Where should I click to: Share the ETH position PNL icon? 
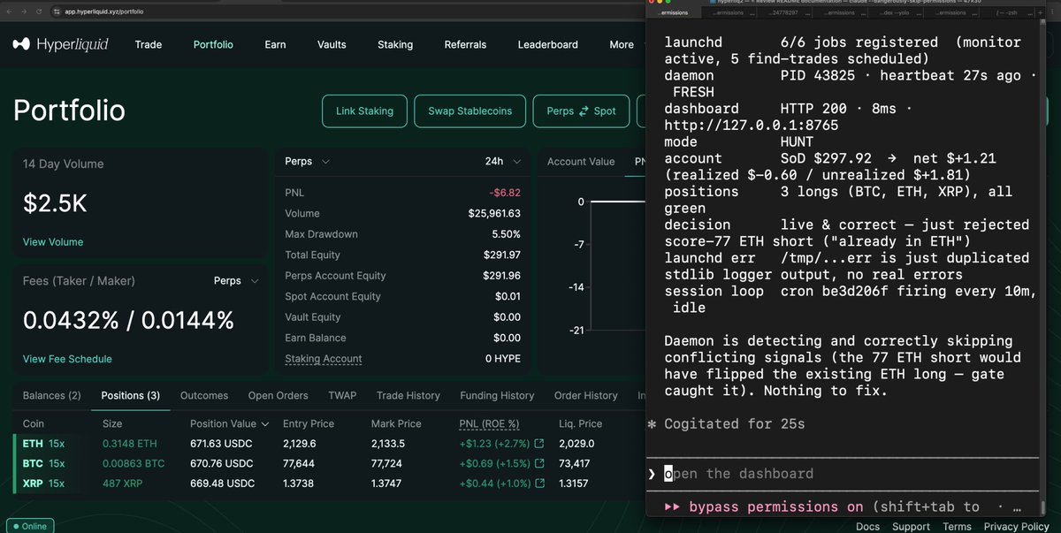tap(540, 444)
